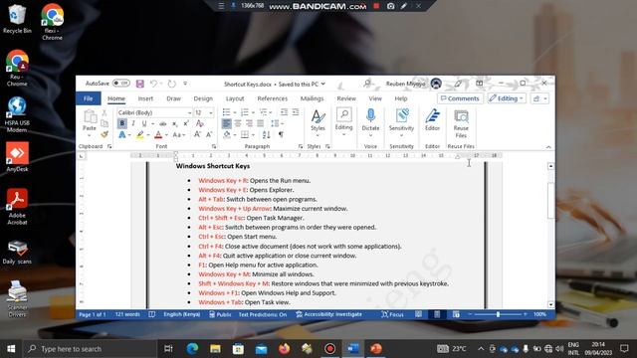The width and height of the screenshot is (637, 358).
Task: Apply Bullets list icon
Action: coord(226,112)
